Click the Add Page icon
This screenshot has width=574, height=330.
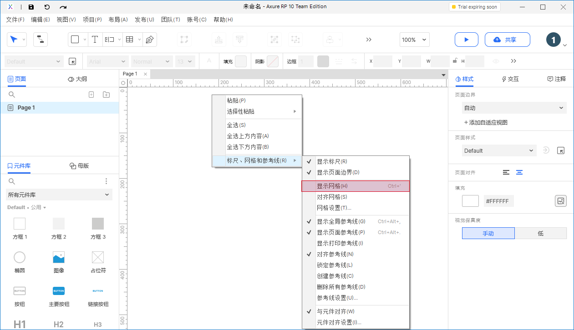pos(91,95)
